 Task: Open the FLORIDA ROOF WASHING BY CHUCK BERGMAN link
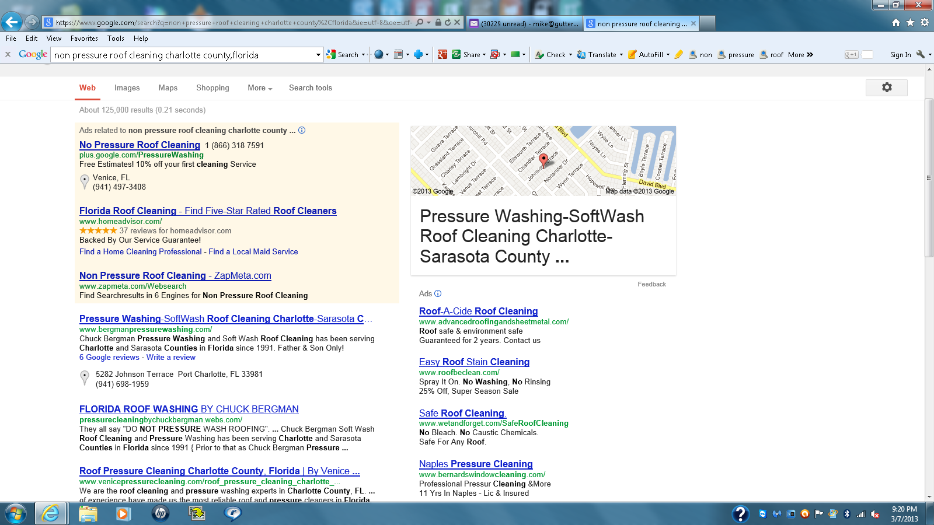point(189,409)
